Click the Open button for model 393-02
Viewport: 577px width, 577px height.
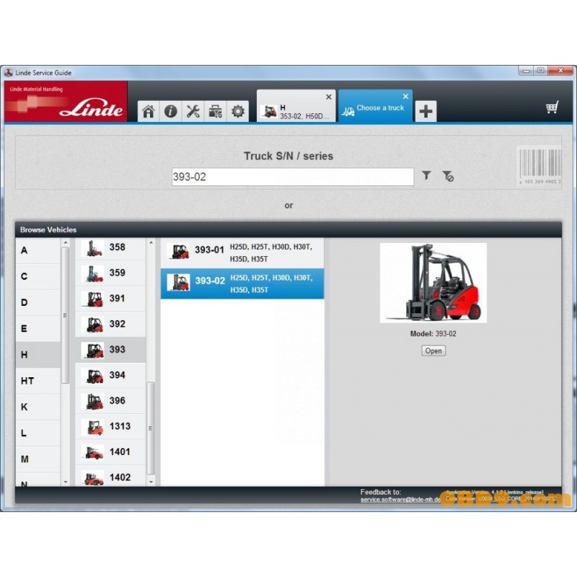[433, 351]
